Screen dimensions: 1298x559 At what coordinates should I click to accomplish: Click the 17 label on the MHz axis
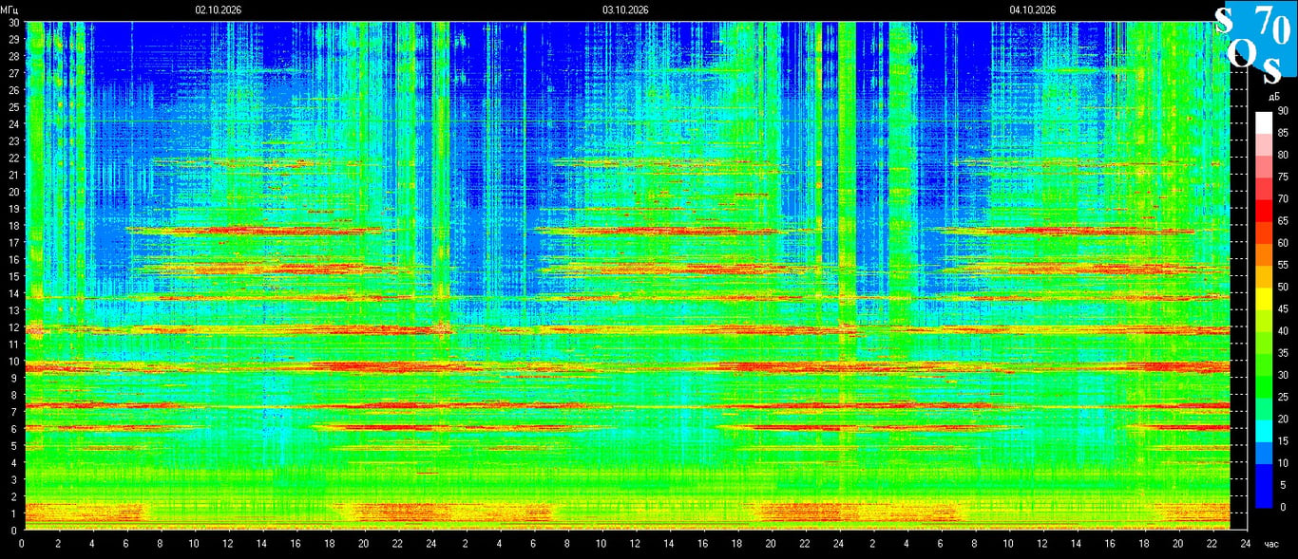coord(13,242)
